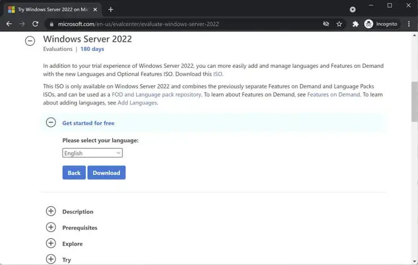The width and height of the screenshot is (418, 265).
Task: Click the Get started for free heading
Action: pyautogui.click(x=88, y=123)
